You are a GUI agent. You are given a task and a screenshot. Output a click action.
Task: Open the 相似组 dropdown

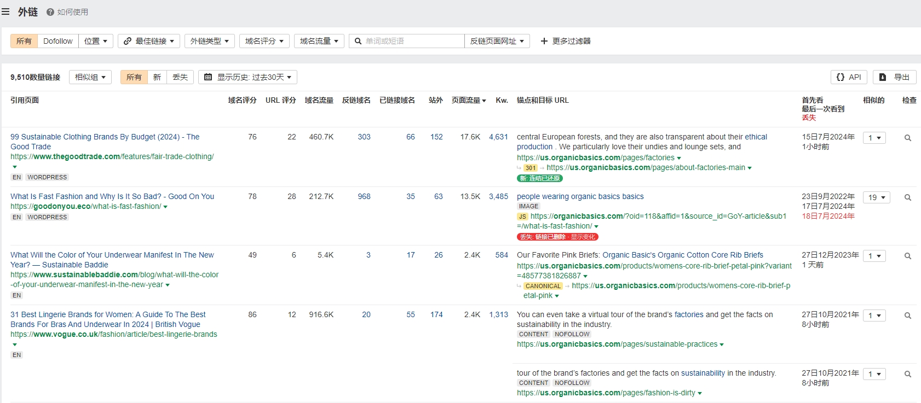tap(90, 77)
